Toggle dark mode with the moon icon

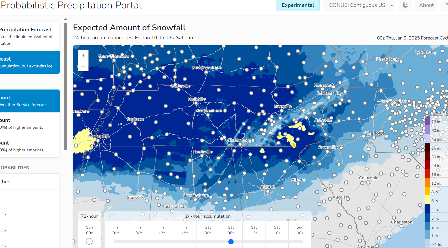[405, 5]
